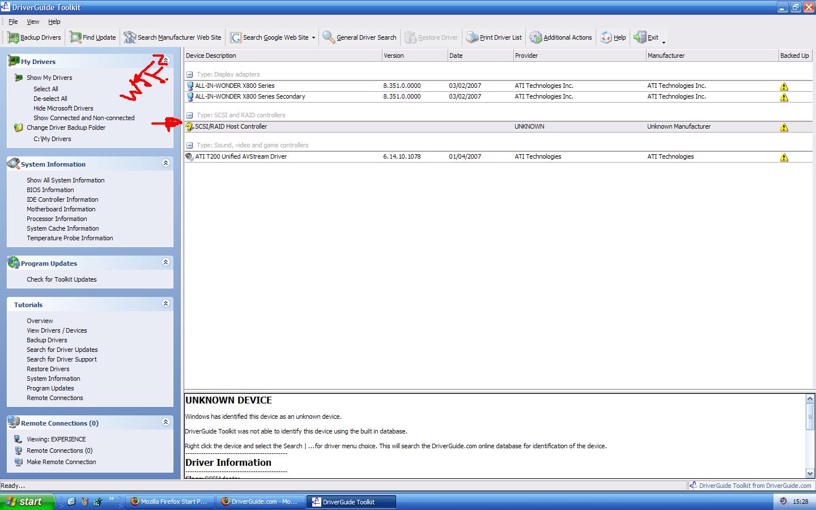The image size is (816, 510).
Task: Click the Help toolbar icon
Action: point(606,37)
